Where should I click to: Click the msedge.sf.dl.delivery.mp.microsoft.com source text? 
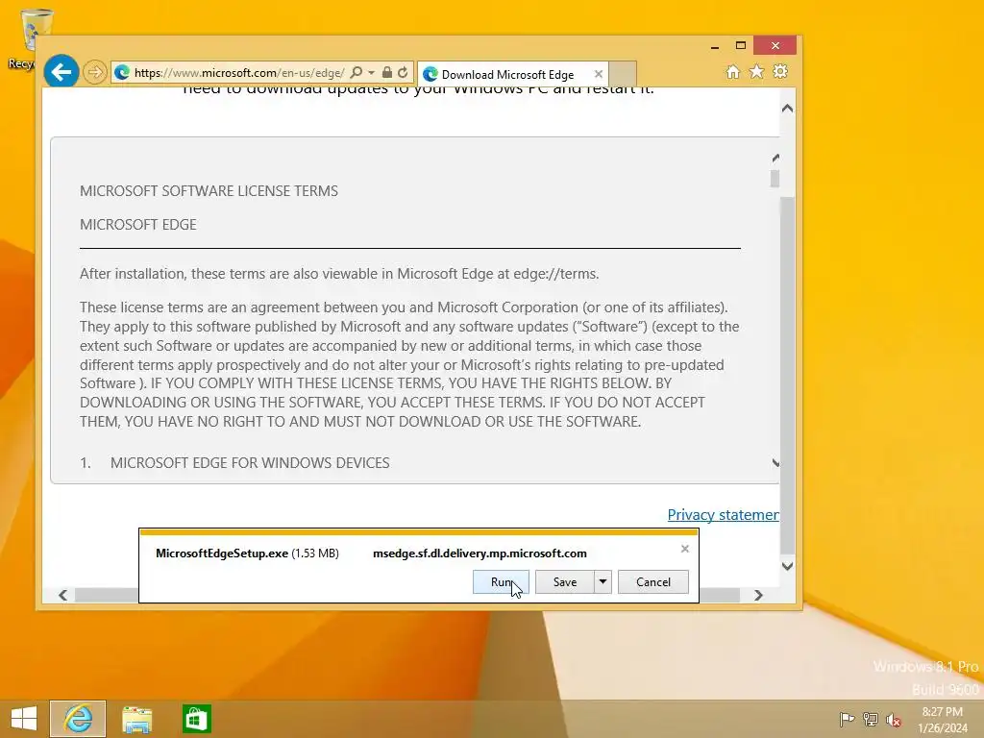point(480,553)
